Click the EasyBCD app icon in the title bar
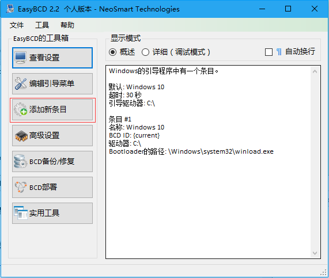 click(10, 9)
